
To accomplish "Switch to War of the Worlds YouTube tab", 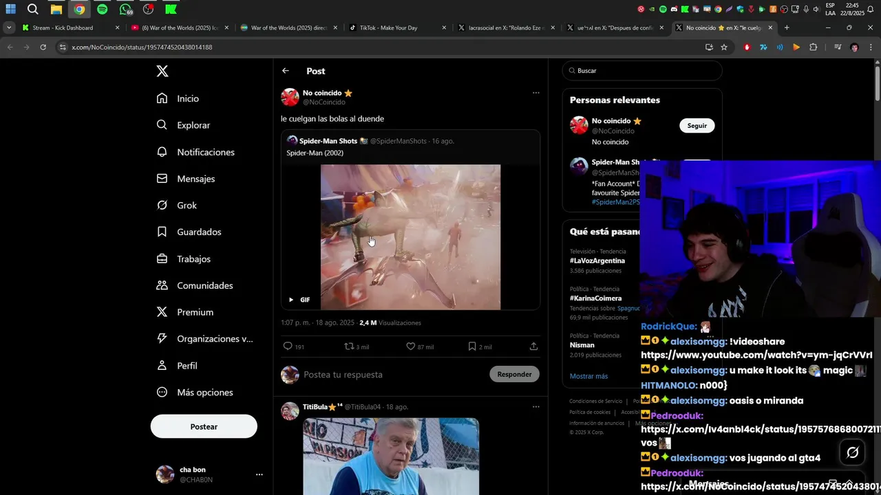I will (x=179, y=27).
